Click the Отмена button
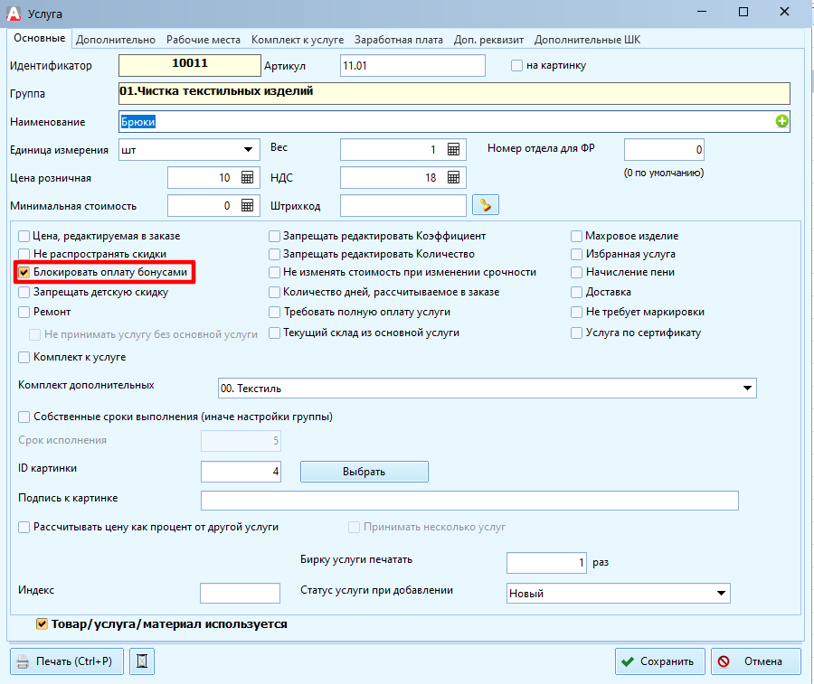814x684 pixels. (x=756, y=661)
